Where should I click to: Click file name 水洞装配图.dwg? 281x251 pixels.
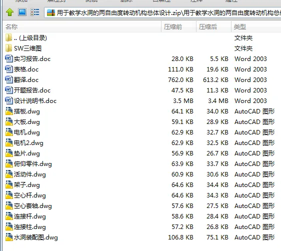[x=36, y=237]
